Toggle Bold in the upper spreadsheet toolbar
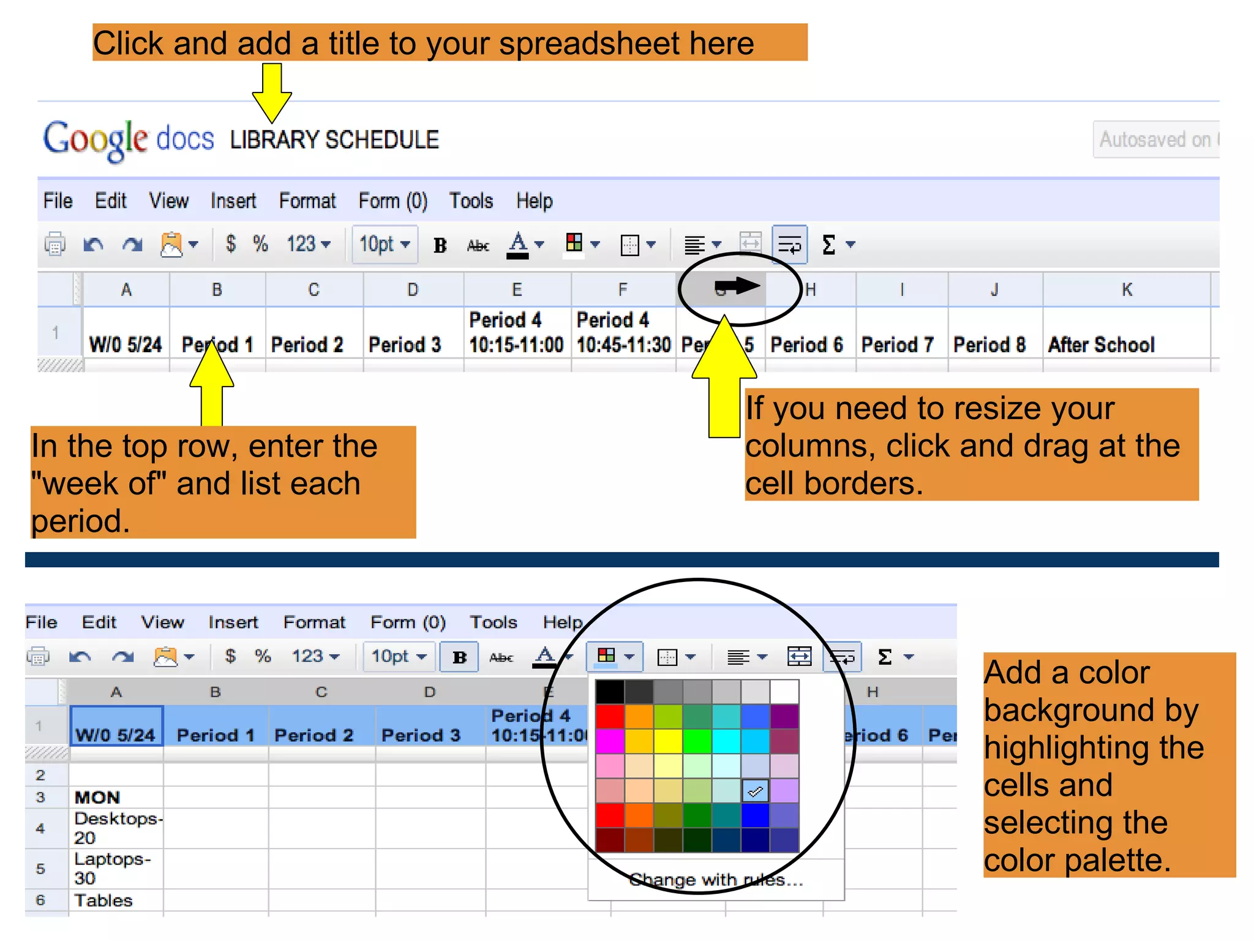Image resolution: width=1254 pixels, height=941 pixels. (440, 246)
